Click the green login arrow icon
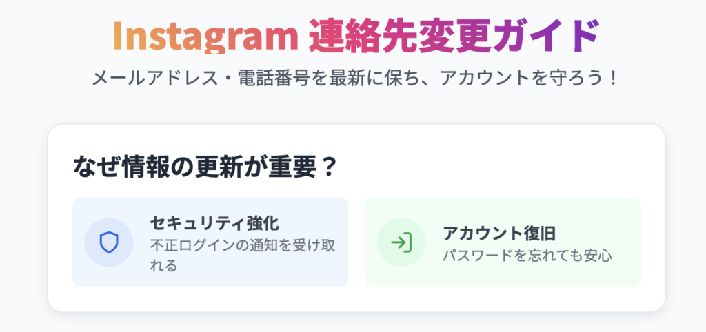 click(x=401, y=242)
